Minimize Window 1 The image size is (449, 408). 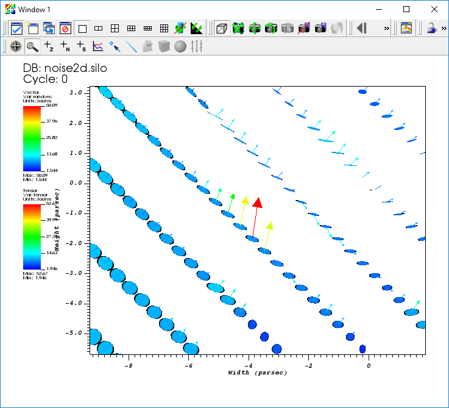click(379, 9)
